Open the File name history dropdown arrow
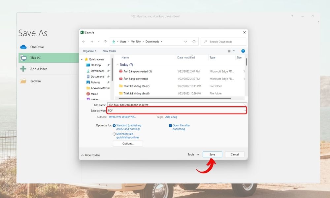This screenshot has height=198, width=330. click(x=245, y=105)
